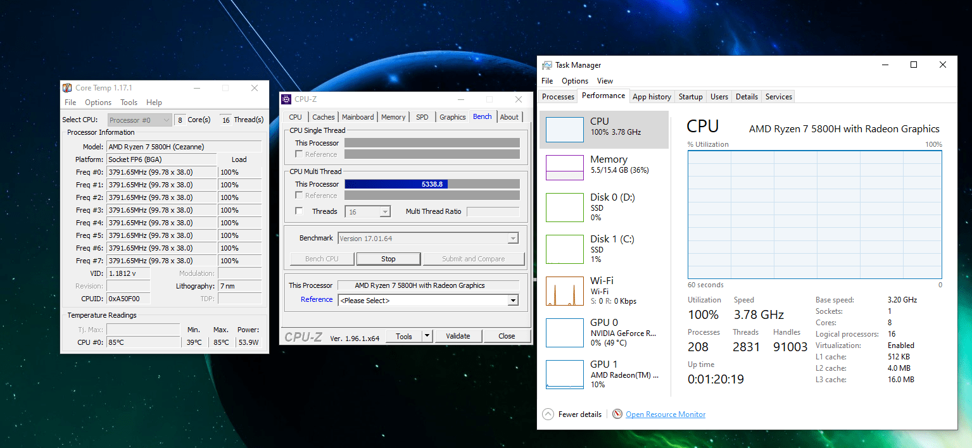Select the Memory usage graph thumbnail
The image size is (972, 448).
pos(564,168)
